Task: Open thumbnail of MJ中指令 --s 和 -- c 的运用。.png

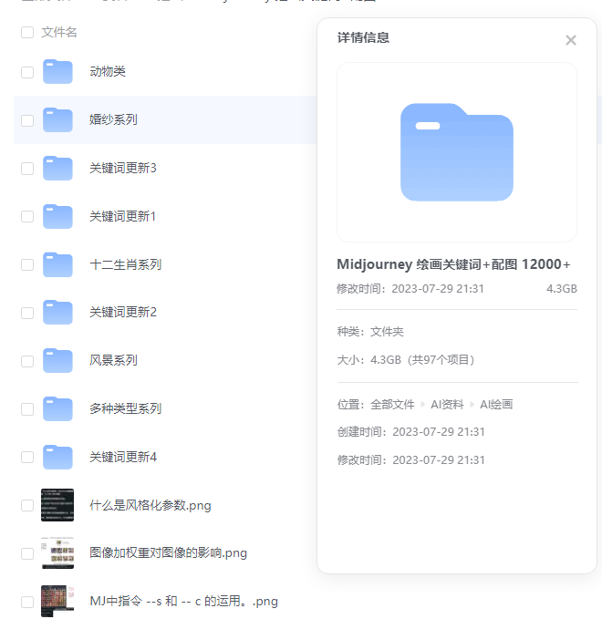Action: [57, 602]
